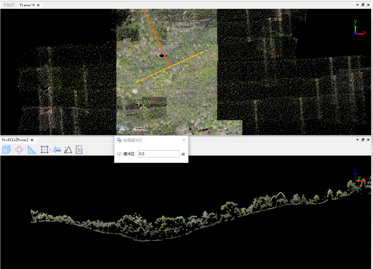
Task: Close the Viewer-0 tab
Action: pyautogui.click(x=38, y=5)
